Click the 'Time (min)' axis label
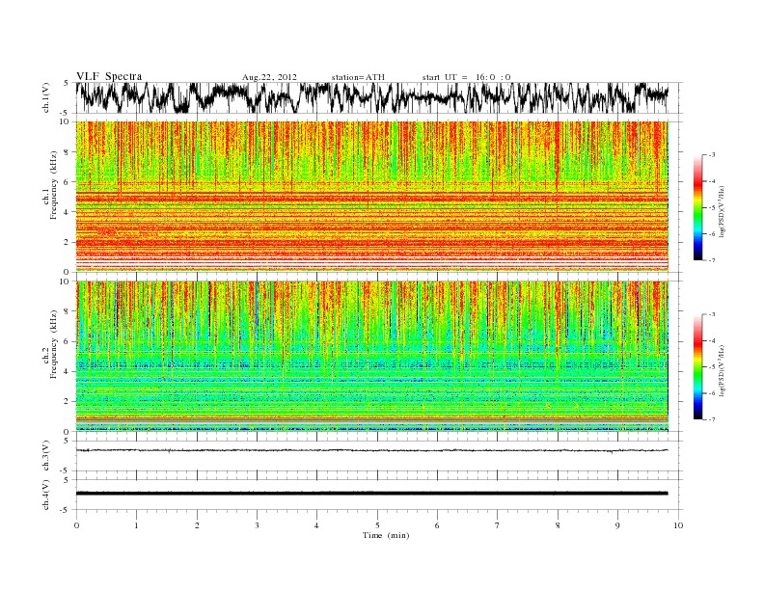The width and height of the screenshot is (764, 590). tap(386, 535)
